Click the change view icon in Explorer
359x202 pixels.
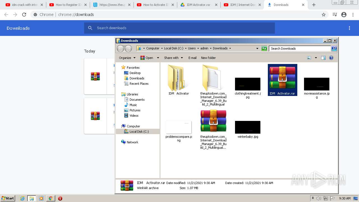309,58
